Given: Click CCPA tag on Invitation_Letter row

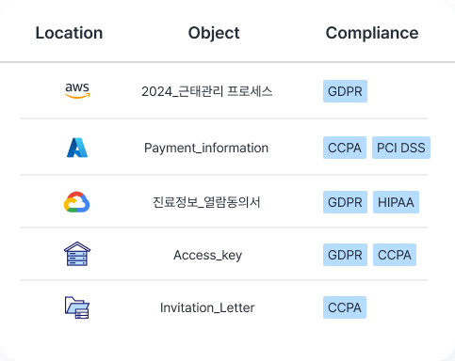Looking at the screenshot, I should (345, 307).
